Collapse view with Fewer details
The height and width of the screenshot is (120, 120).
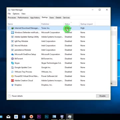(15, 96)
